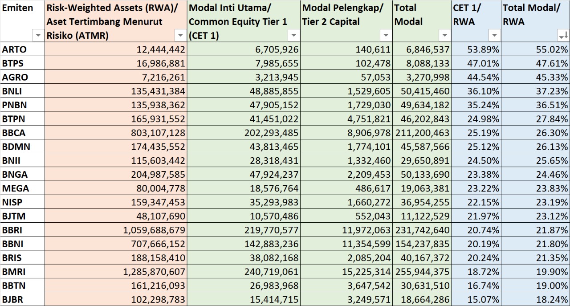This screenshot has width=570, height=306.
Task: Click the Total Modal value 154,237,835
Action: coord(422,244)
